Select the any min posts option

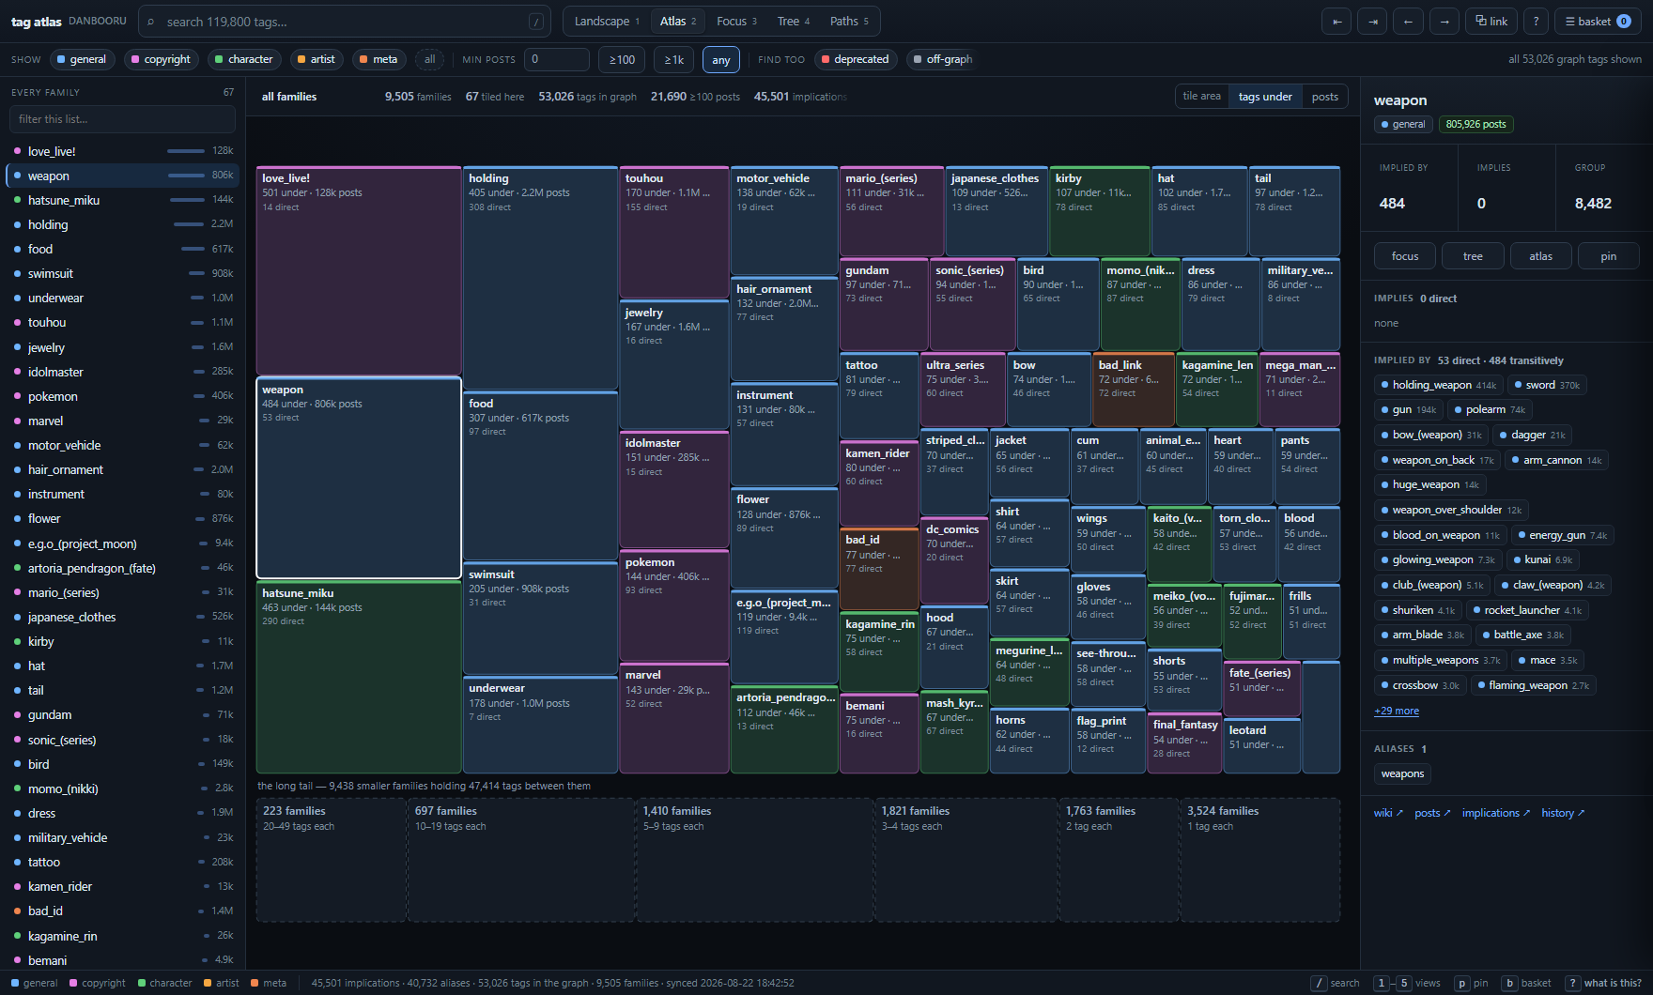[721, 59]
